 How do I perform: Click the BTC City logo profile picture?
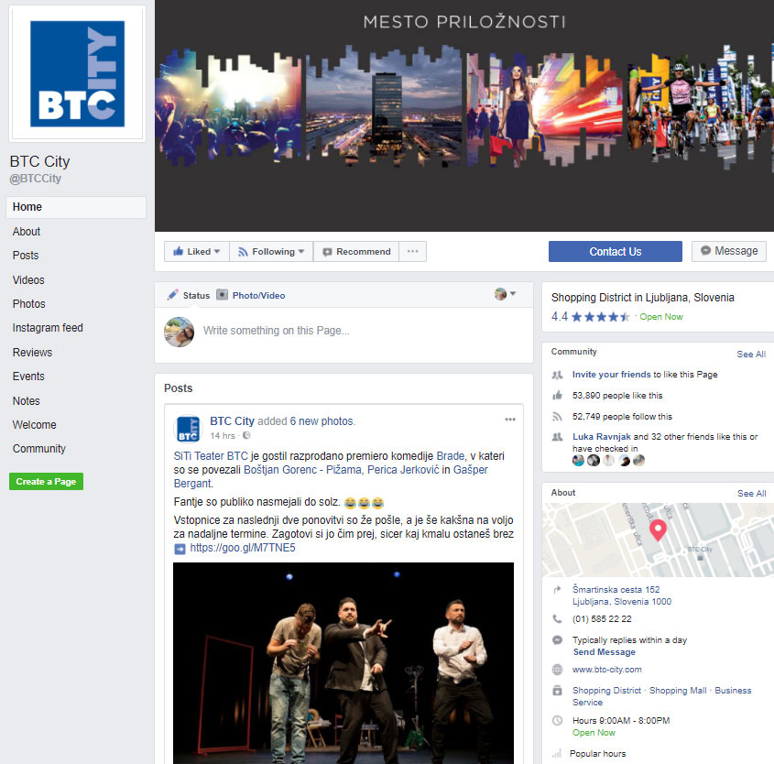[x=77, y=73]
